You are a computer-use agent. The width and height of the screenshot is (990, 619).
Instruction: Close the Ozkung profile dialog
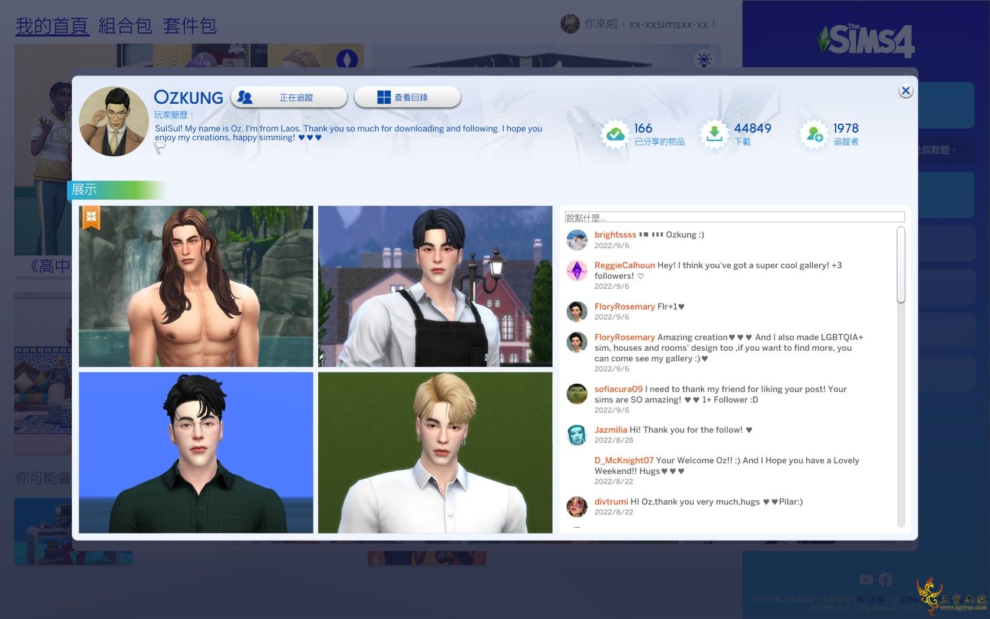(906, 91)
